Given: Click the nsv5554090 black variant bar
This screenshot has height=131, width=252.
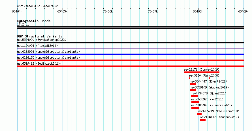Looking at the screenshot, I should [x=130, y=43].
